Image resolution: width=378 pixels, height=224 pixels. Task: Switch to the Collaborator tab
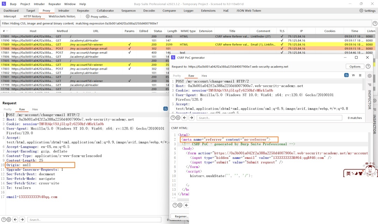pos(105,10)
